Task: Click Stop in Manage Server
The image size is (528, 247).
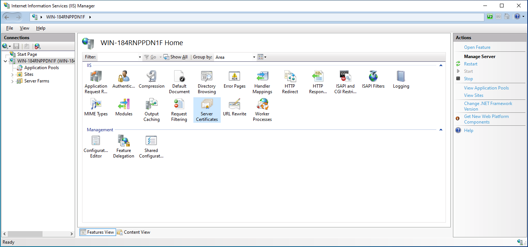Action: [468, 79]
